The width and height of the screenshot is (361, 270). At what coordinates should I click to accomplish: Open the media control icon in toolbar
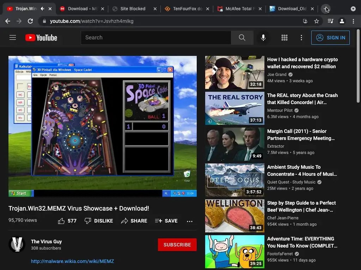click(x=330, y=21)
